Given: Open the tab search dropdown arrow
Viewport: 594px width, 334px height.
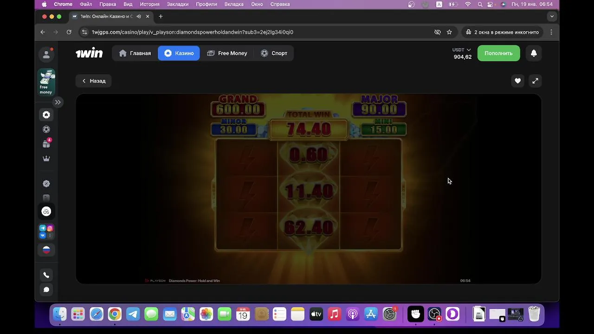Looking at the screenshot, I should (x=552, y=16).
